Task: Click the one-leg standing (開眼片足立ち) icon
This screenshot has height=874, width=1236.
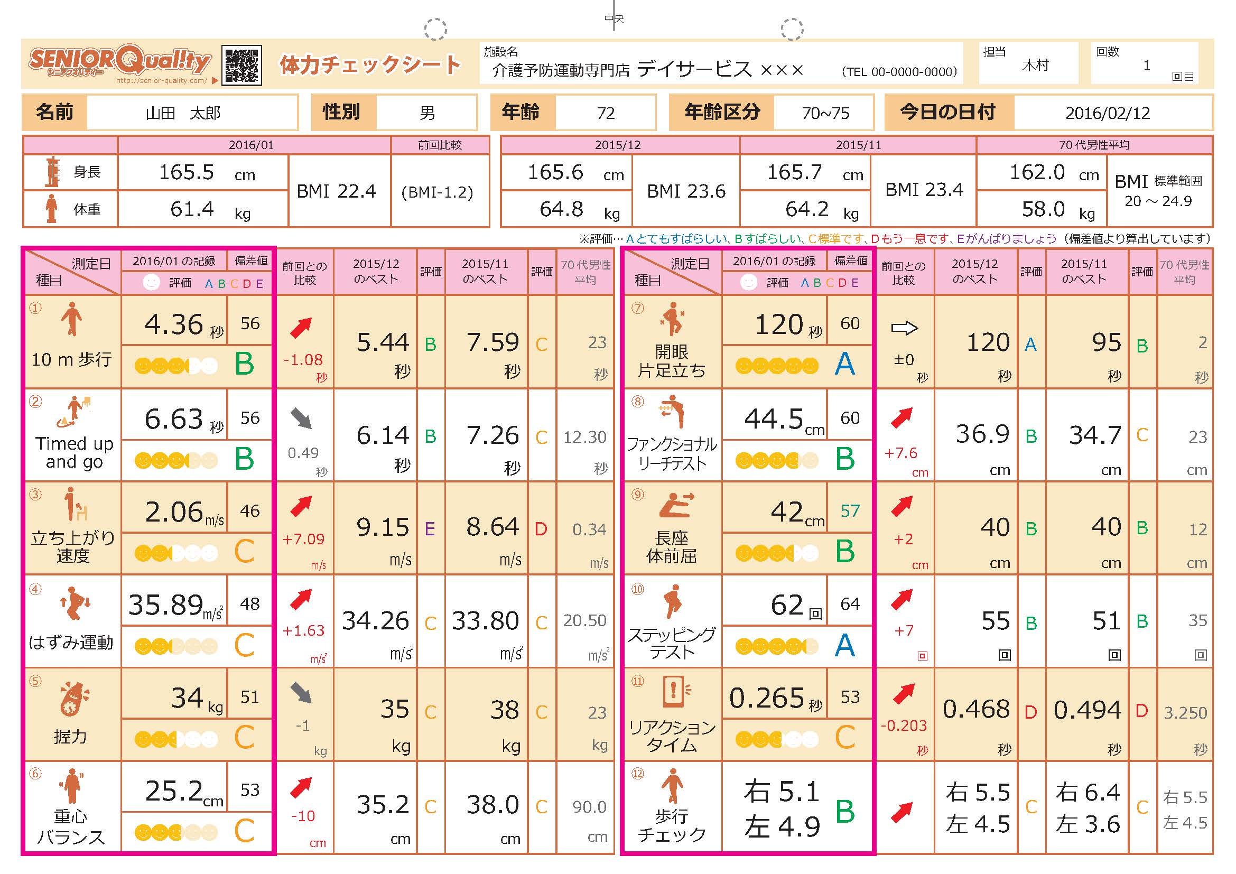Action: 672,319
